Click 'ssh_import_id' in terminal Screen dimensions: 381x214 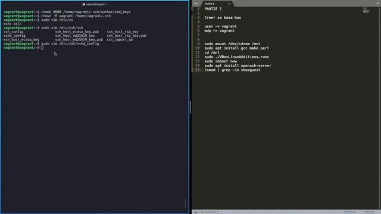click(x=120, y=40)
